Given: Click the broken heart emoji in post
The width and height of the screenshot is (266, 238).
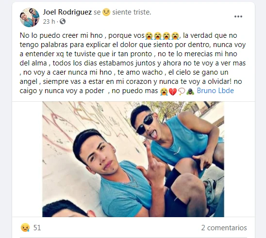Looking at the screenshot, I should 173,92.
